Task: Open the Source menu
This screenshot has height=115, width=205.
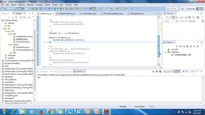Action: [x=13, y=5]
